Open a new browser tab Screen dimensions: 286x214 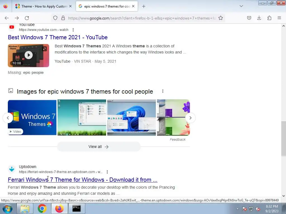[144, 6]
